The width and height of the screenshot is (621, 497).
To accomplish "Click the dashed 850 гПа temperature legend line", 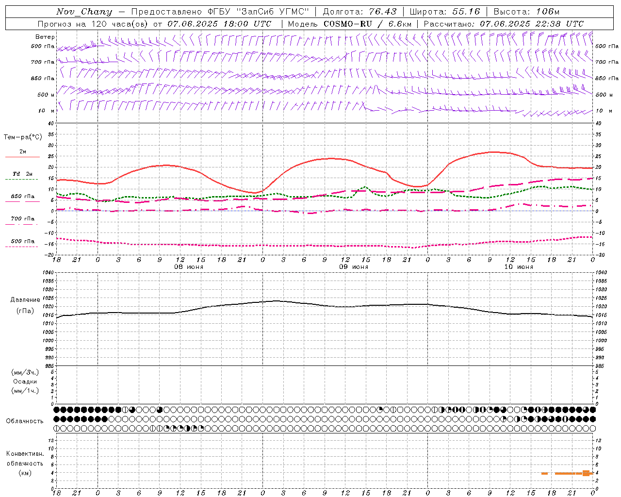I will [21, 202].
